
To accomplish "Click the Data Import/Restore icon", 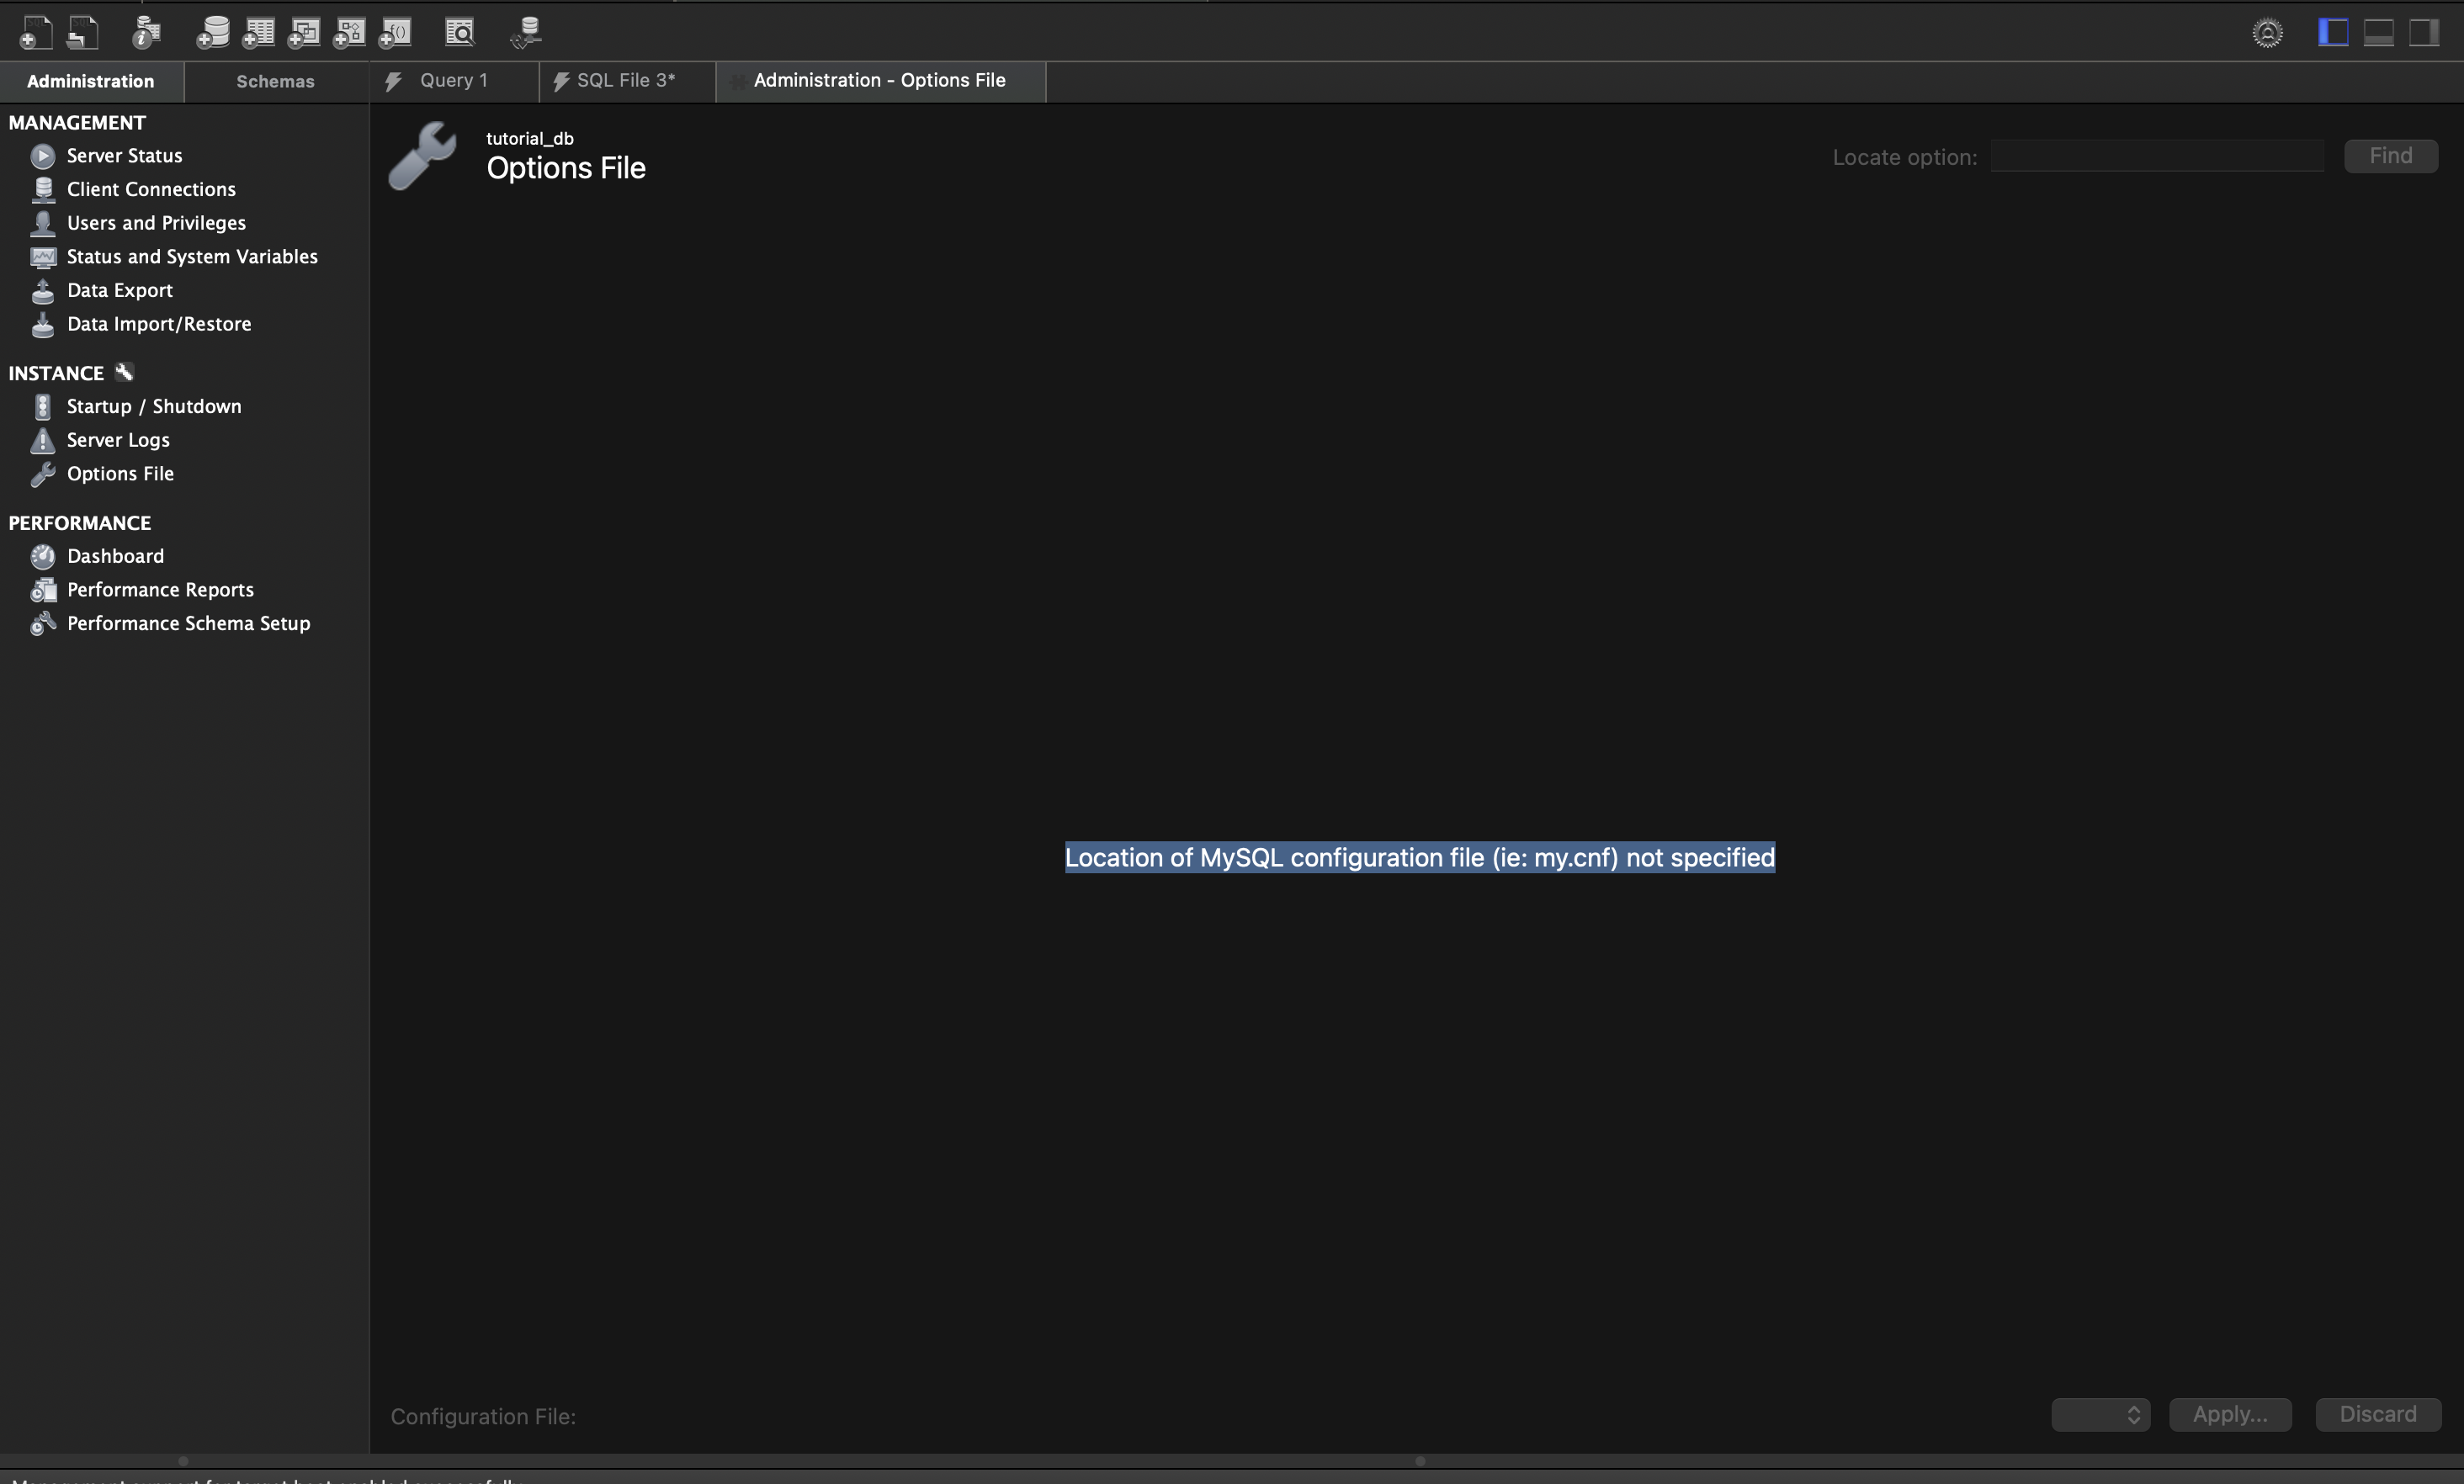I will [42, 325].
